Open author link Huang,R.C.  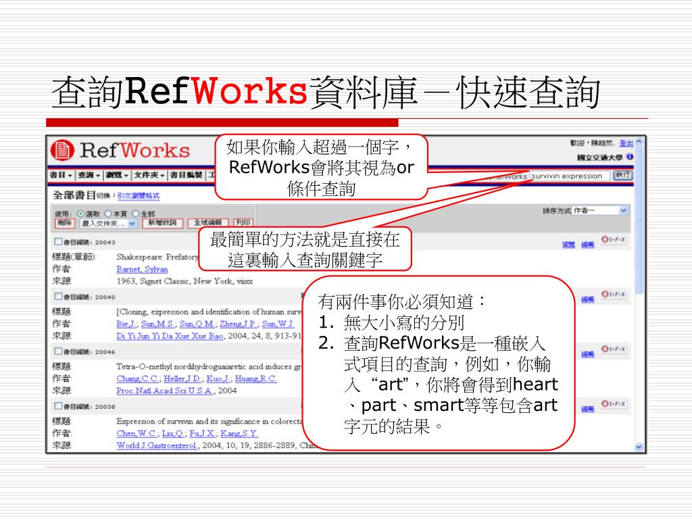[x=255, y=378]
